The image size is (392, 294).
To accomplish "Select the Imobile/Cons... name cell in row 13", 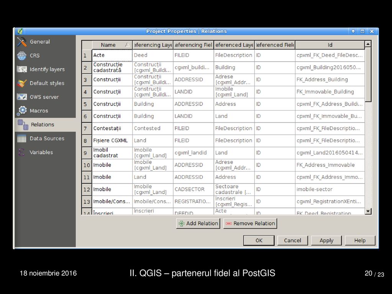I will point(112,202).
